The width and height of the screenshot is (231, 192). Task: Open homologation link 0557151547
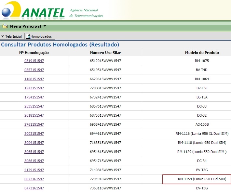[34, 70]
